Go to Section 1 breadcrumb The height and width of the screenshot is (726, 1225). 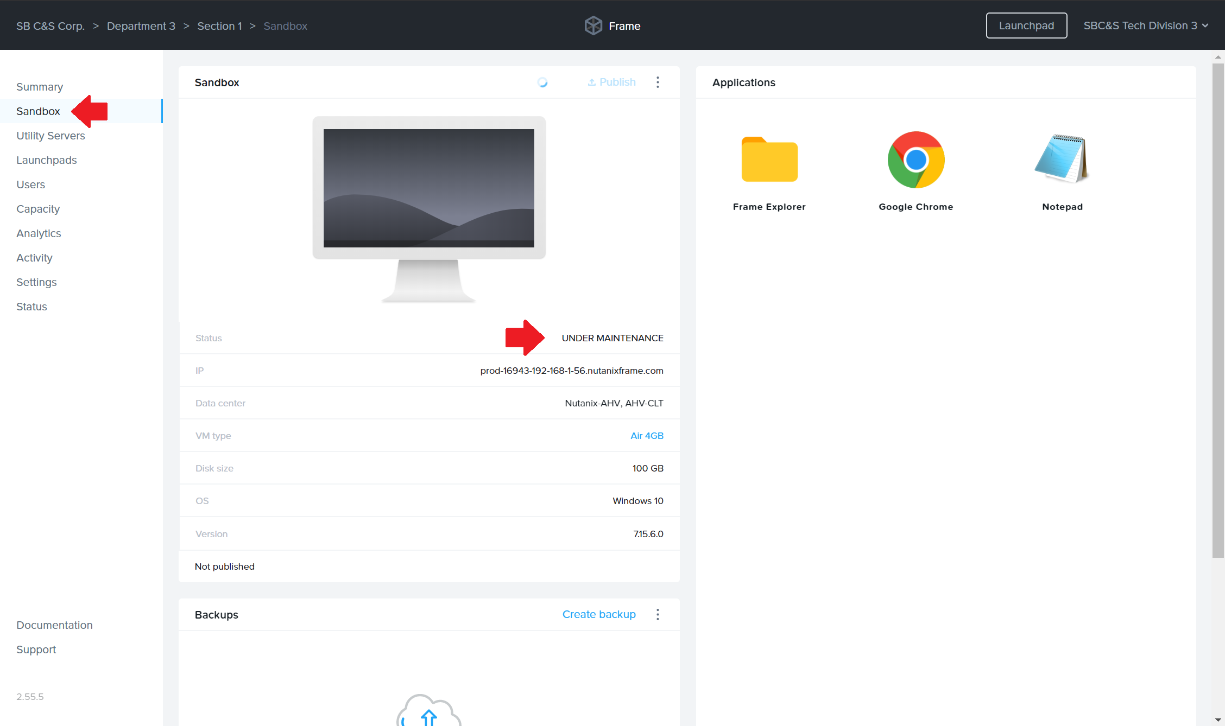pos(219,26)
